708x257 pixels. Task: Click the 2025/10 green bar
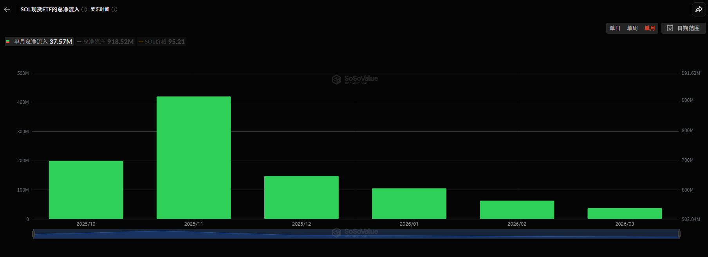click(86, 190)
